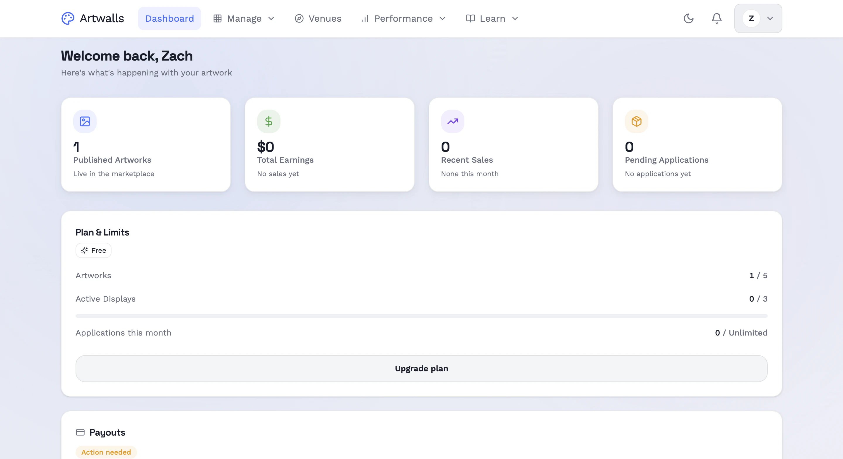This screenshot has height=459, width=843.
Task: Open the Pending Applications card
Action: [697, 145]
